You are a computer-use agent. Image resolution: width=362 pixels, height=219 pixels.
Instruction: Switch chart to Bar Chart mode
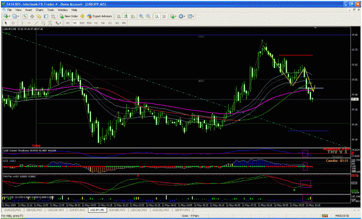click(x=119, y=16)
